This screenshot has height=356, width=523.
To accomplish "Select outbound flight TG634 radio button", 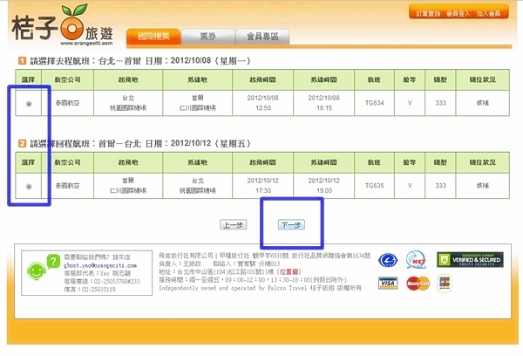I will click(29, 104).
